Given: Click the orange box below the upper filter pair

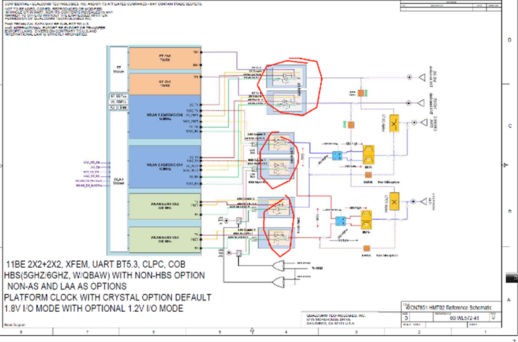Looking at the screenshot, I should [x=368, y=175].
